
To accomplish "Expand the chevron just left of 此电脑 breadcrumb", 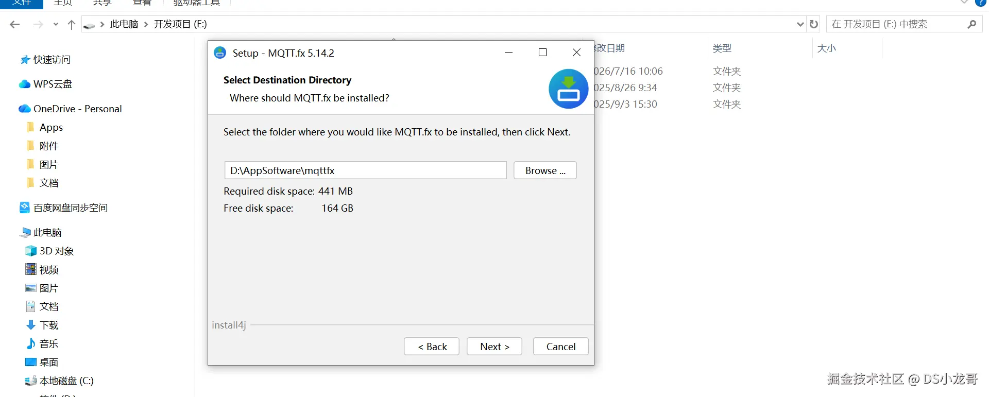I will tap(103, 24).
